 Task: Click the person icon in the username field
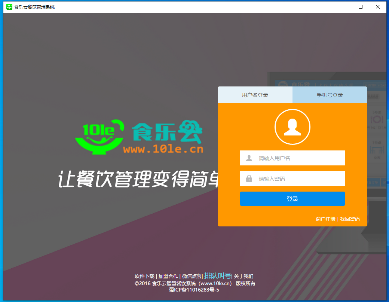coord(249,158)
